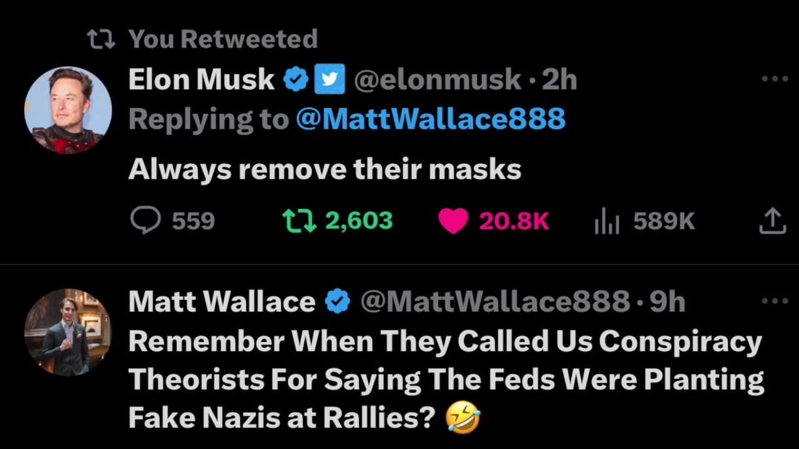This screenshot has height=449, width=799.
Task: Open Matt Wallace's profile avatar
Action: (68, 332)
